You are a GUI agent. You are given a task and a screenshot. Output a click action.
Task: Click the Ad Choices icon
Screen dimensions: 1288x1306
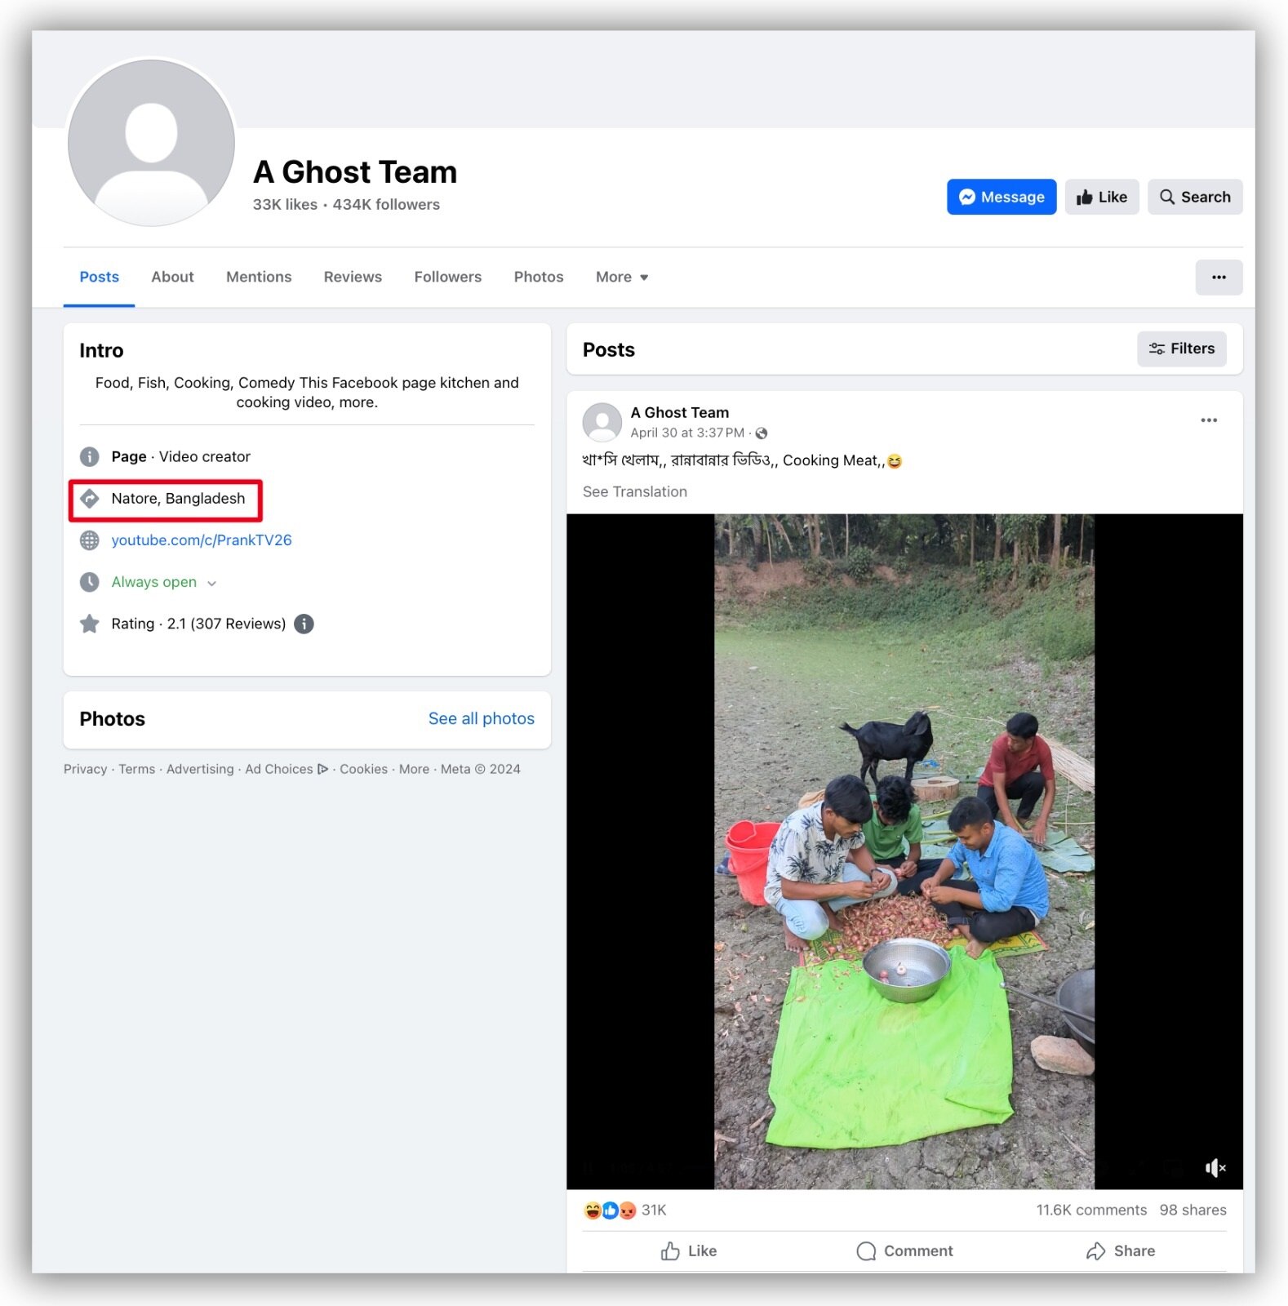[323, 769]
